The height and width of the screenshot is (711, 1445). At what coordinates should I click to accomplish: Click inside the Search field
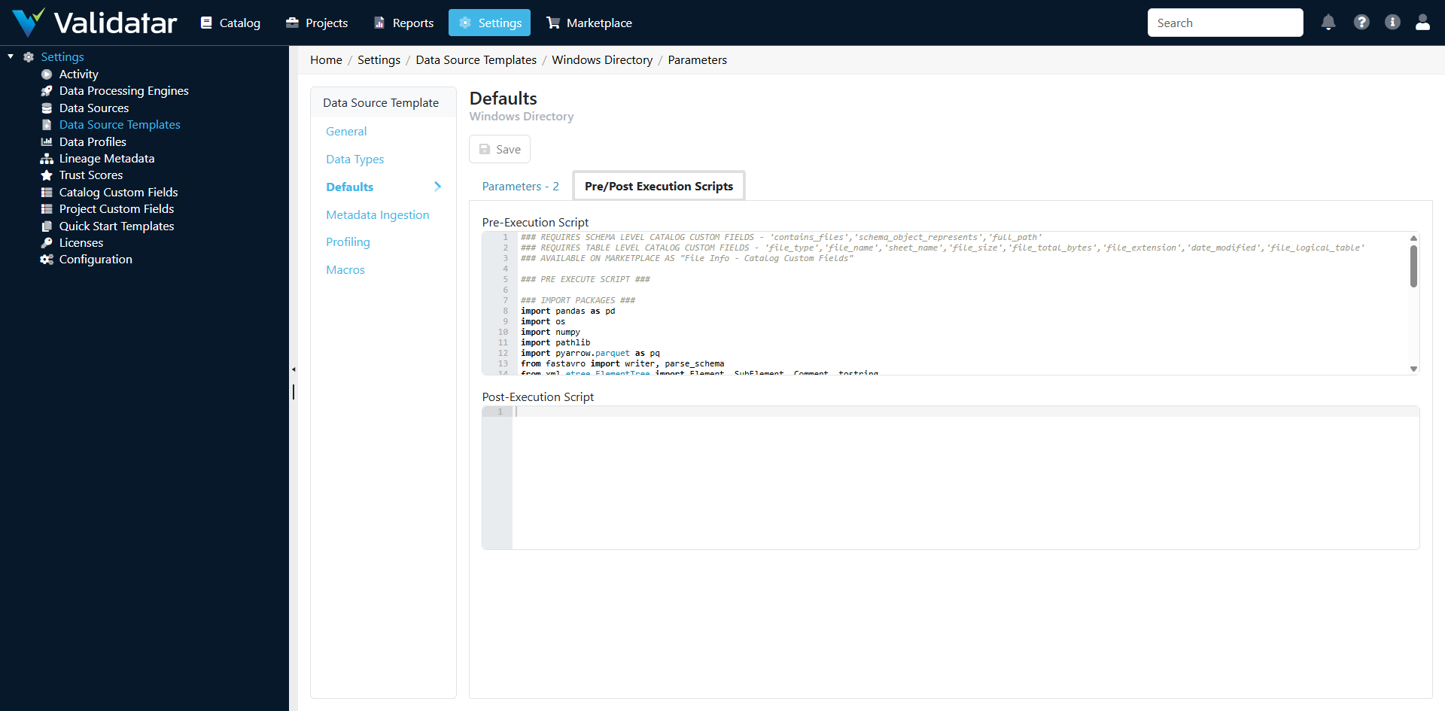1225,23
